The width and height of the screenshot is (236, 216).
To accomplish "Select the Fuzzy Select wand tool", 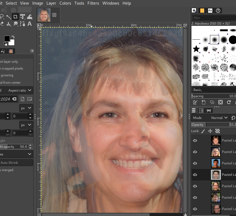I will [9, 17].
